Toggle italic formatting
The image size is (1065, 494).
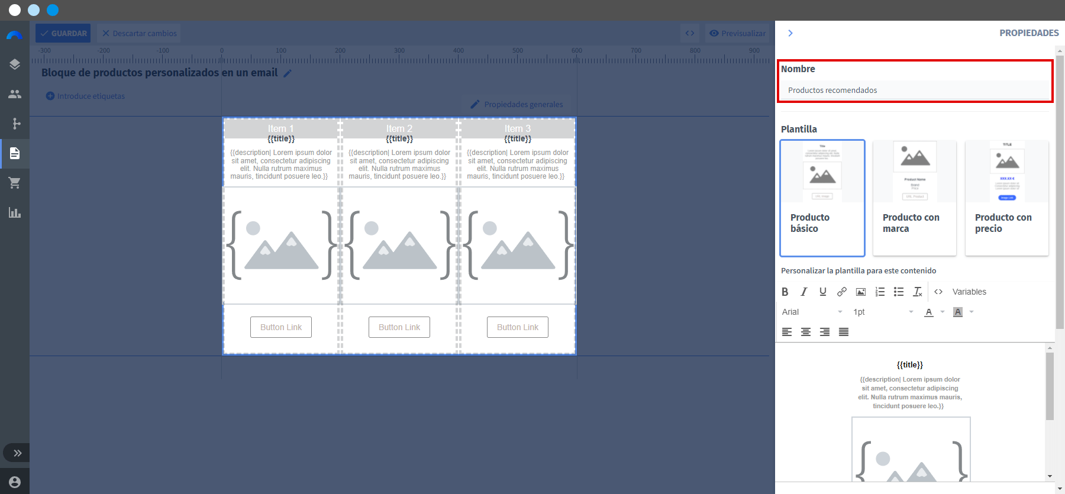coord(804,292)
